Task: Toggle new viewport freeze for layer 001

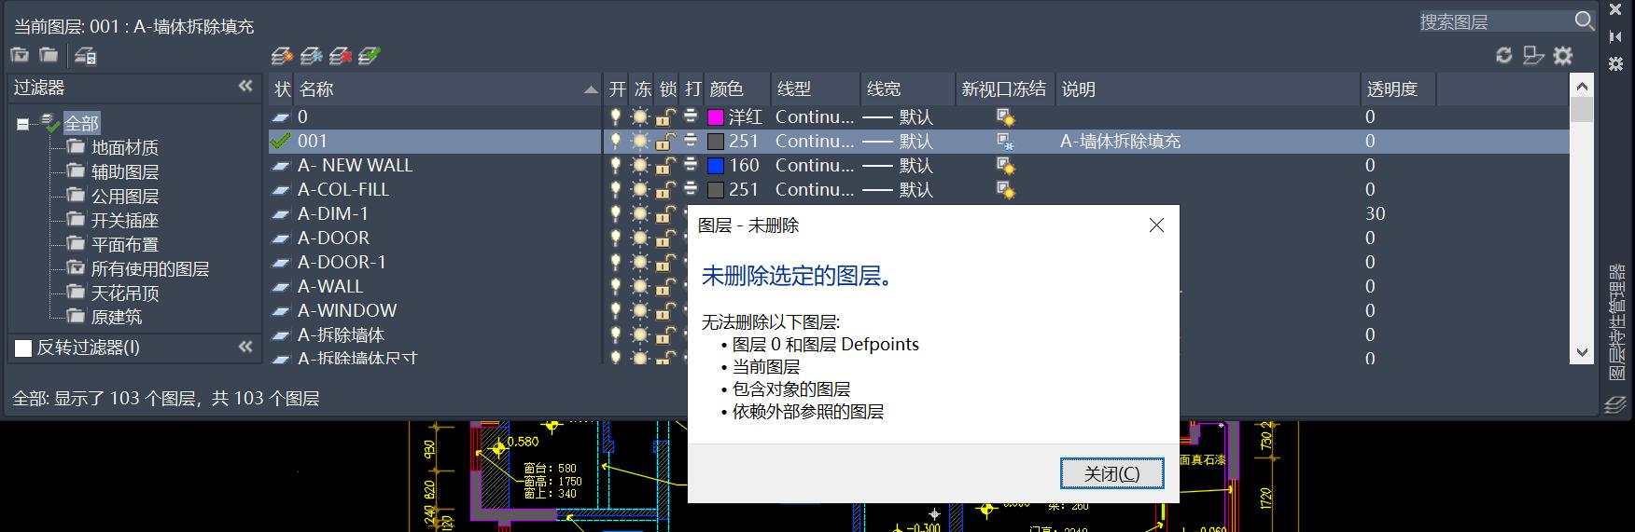Action: pos(1005,142)
